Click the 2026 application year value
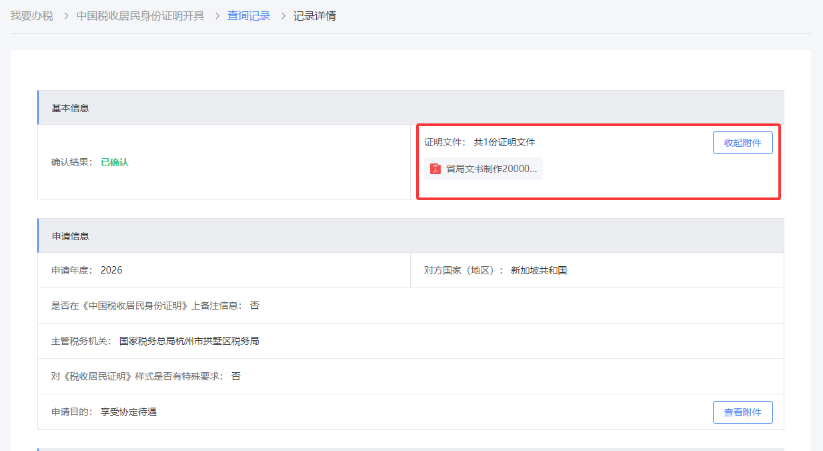This screenshot has width=823, height=451. tap(111, 270)
